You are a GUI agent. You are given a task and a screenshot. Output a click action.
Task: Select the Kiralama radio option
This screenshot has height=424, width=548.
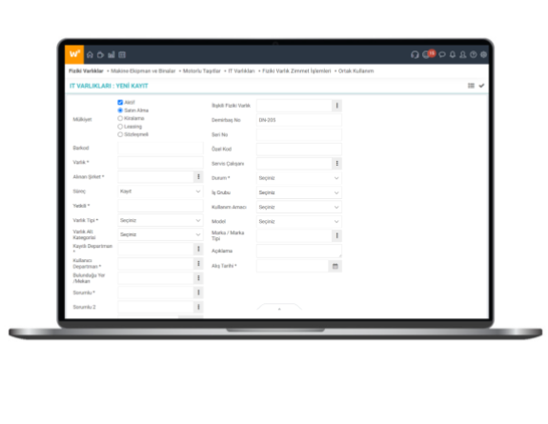pos(120,118)
